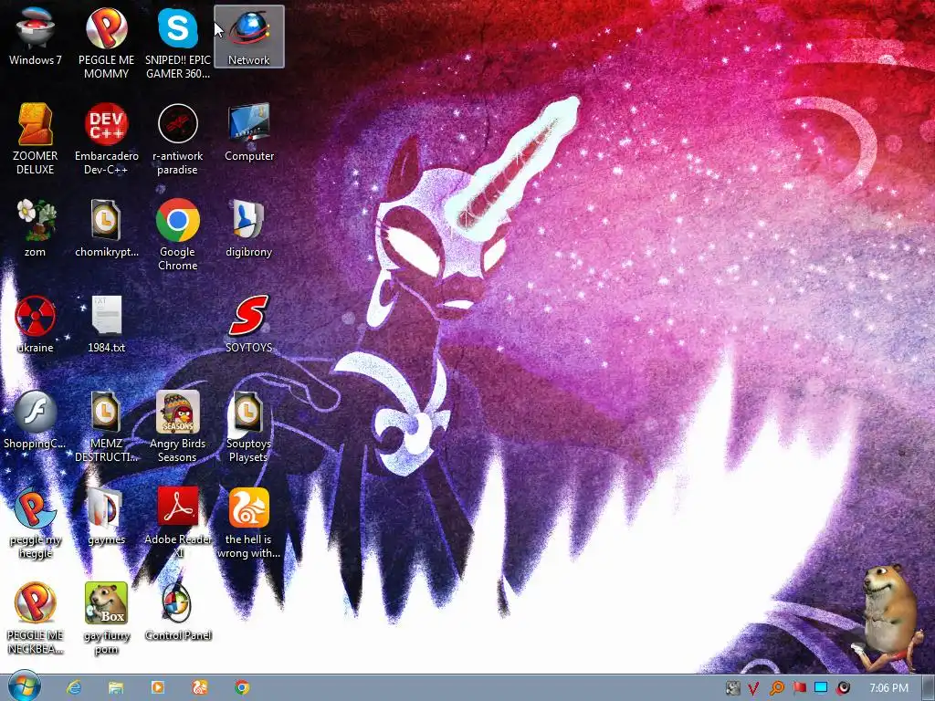The width and height of the screenshot is (935, 701).
Task: Launch Embarcadero Dev-C++
Action: (x=106, y=139)
